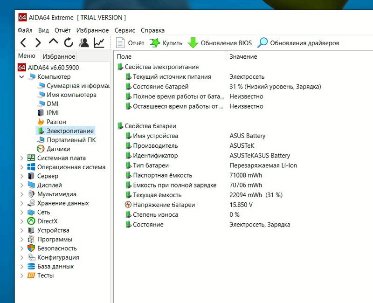Expand the Хранение данных node

click(21, 203)
